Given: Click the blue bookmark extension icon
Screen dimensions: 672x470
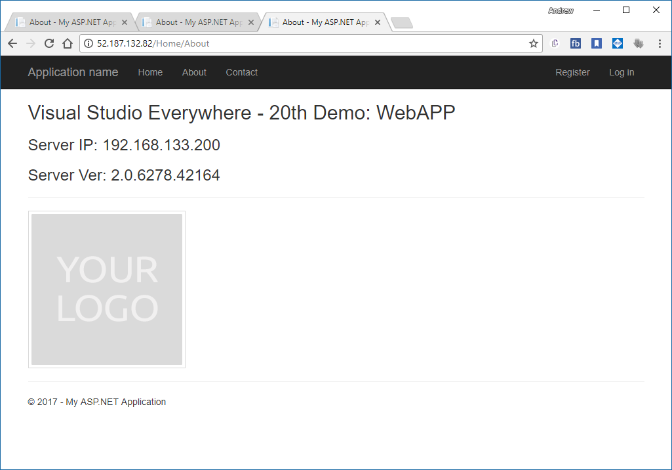Looking at the screenshot, I should tap(596, 43).
